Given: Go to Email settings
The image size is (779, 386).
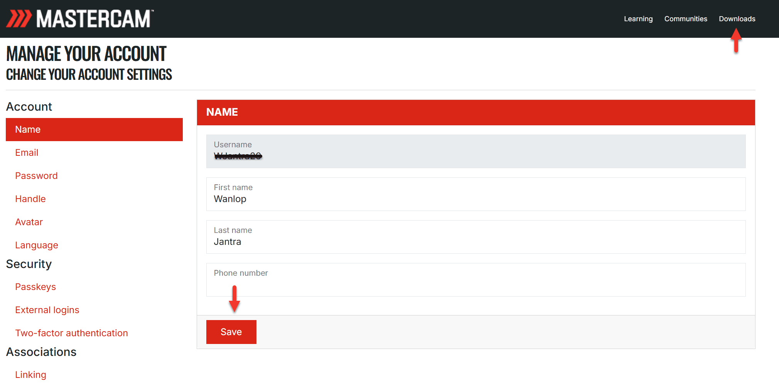Looking at the screenshot, I should coord(27,153).
